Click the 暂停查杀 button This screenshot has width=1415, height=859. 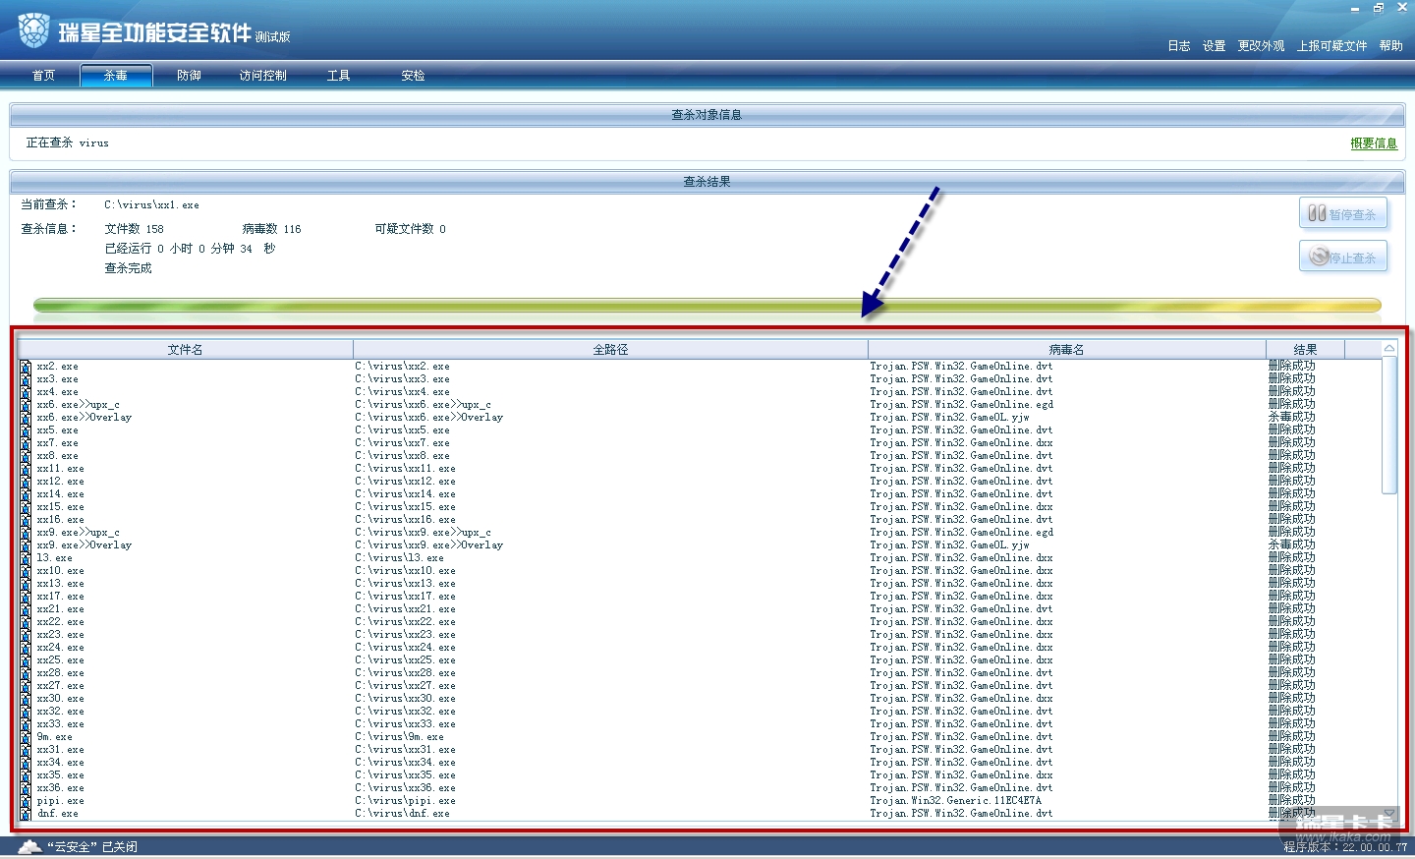point(1343,214)
